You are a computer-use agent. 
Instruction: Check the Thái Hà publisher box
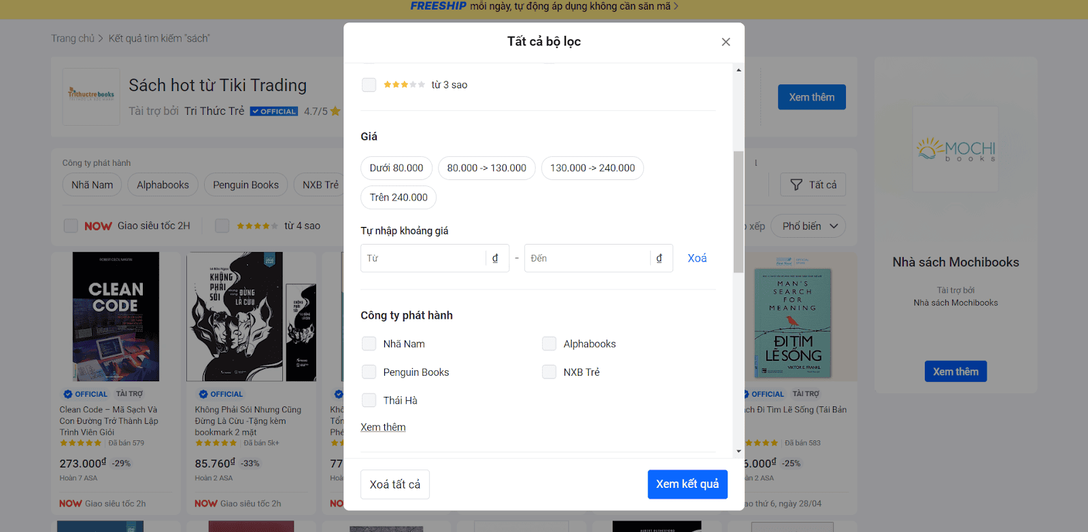click(369, 400)
